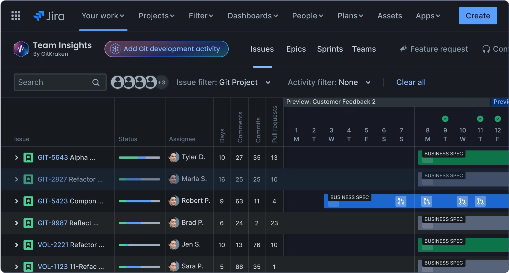This screenshot has height=273, width=509.
Task: Click the Create button
Action: (478, 16)
